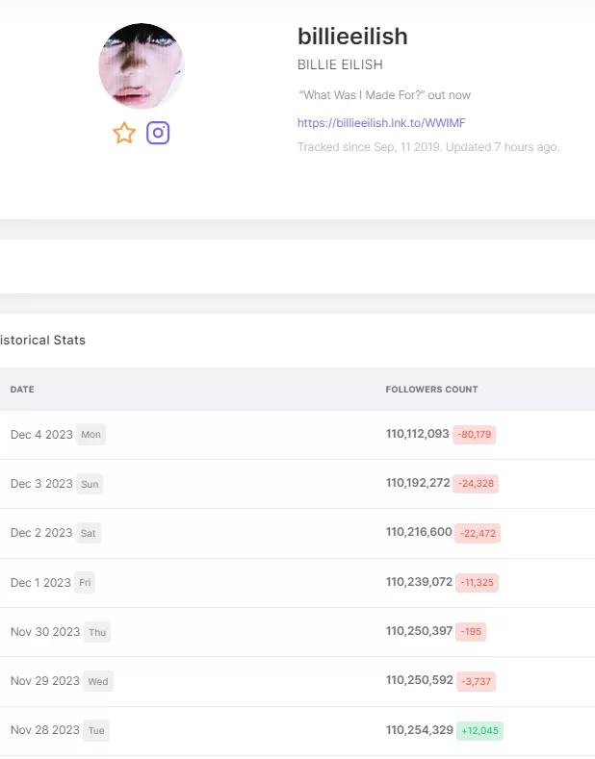Click the green +12,045 change badge
Viewport: 595px width, 759px height.
click(479, 731)
